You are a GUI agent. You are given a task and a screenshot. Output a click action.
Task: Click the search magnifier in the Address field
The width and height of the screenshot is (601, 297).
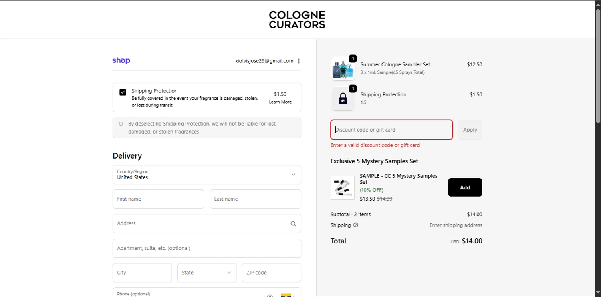pos(293,224)
